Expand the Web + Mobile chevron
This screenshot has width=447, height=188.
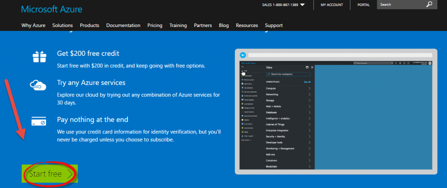[309, 106]
